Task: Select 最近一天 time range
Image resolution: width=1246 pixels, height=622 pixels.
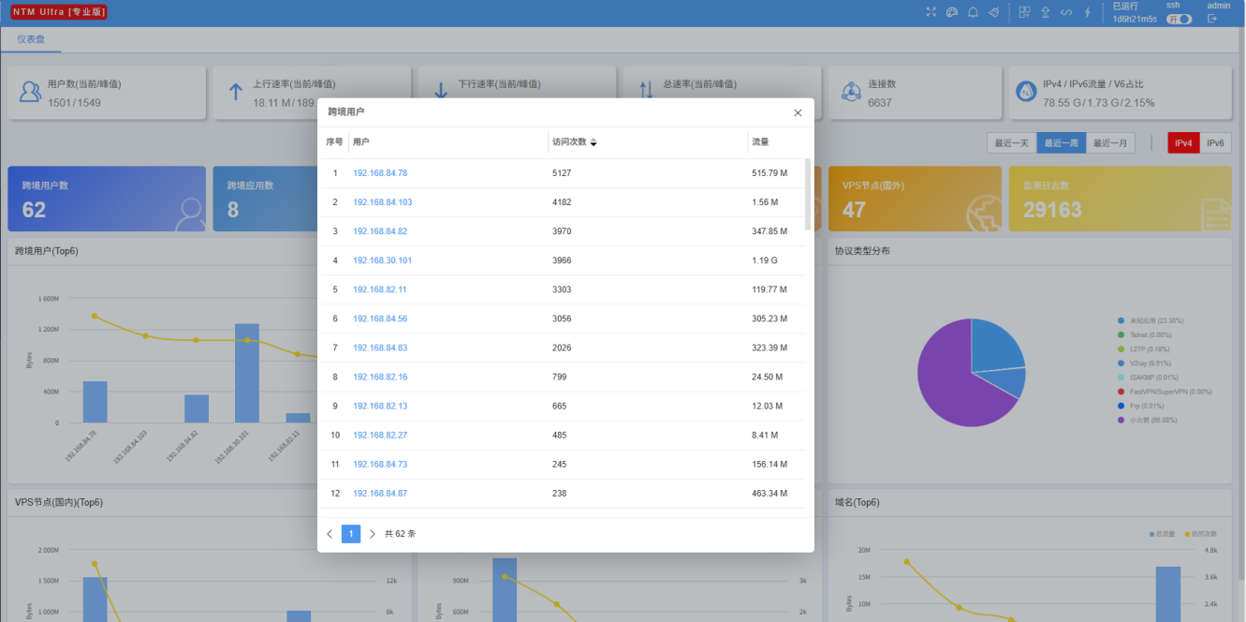Action: 1012,143
